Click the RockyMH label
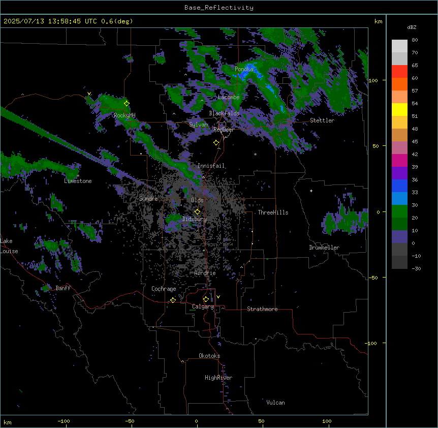The image size is (438, 428). 124,115
